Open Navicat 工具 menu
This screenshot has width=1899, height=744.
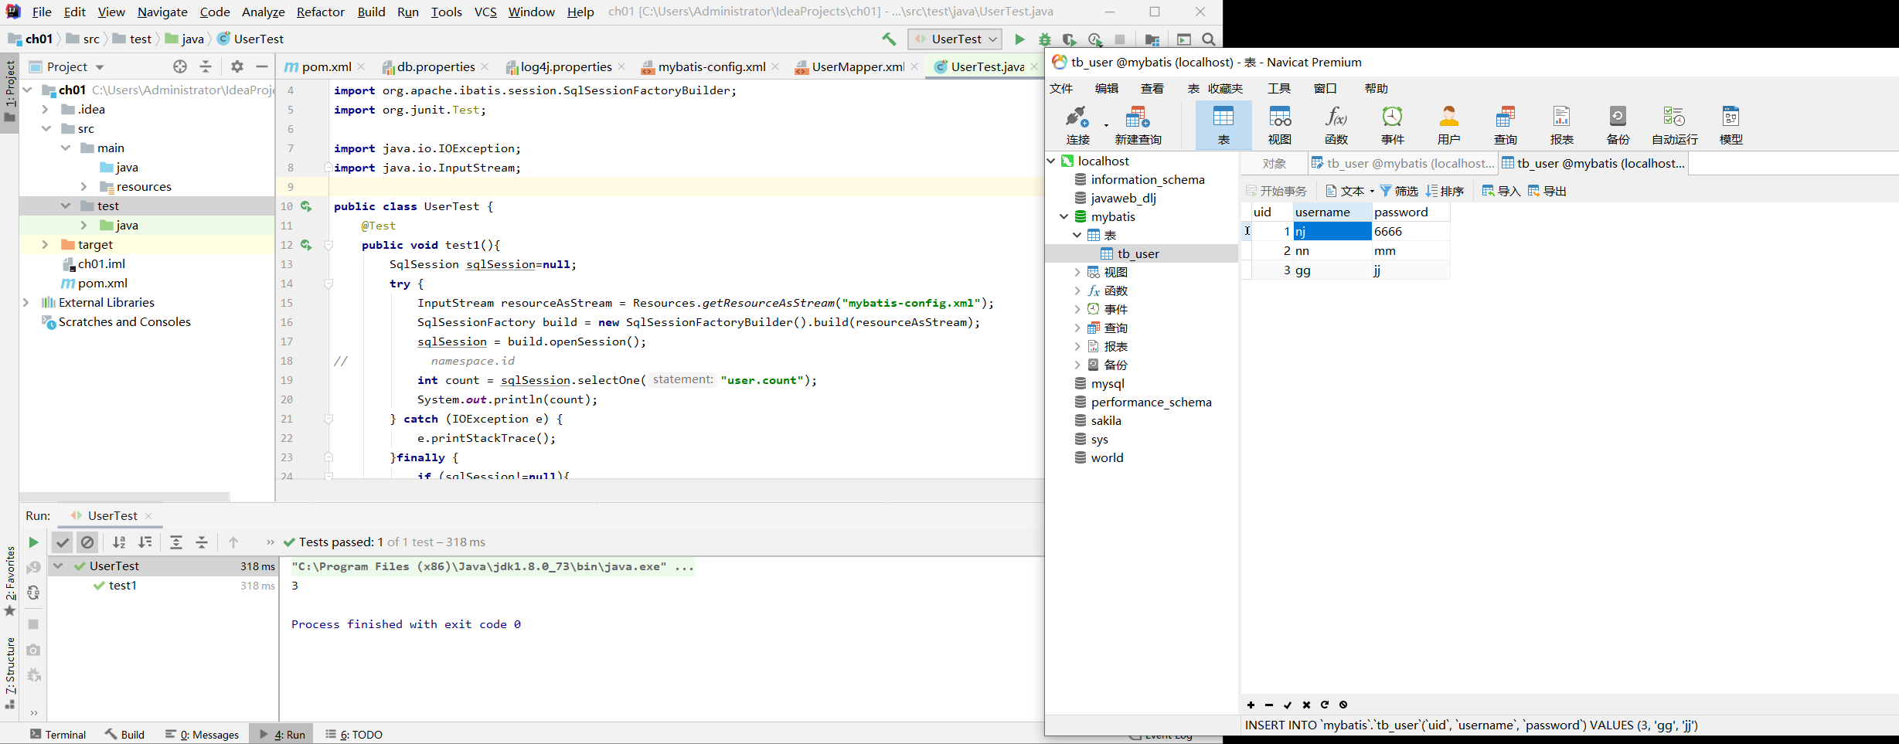click(1279, 88)
